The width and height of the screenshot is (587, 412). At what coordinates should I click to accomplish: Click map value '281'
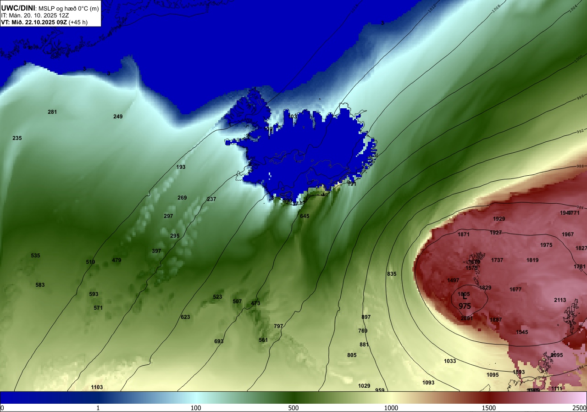[52, 112]
